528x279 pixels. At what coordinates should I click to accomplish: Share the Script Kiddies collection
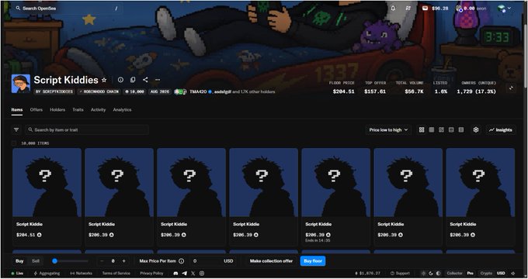145,80
